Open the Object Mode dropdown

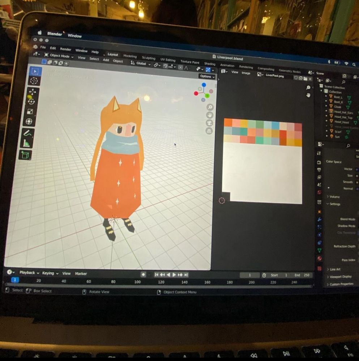click(59, 56)
